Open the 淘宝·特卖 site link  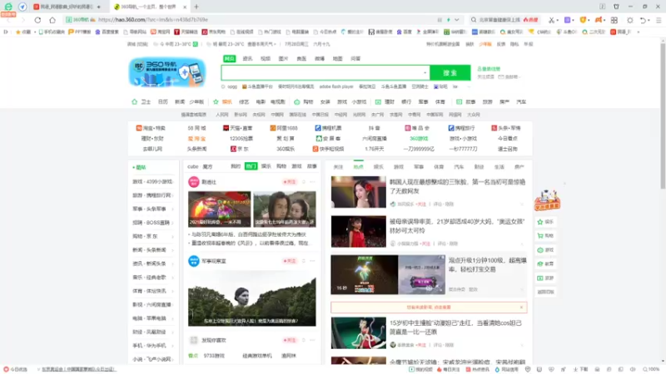[151, 128]
